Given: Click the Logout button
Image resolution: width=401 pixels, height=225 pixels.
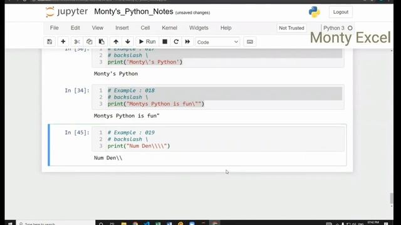Looking at the screenshot, I should 341,12.
